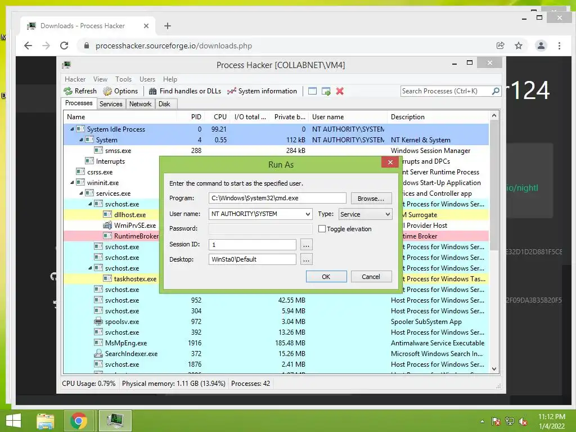The width and height of the screenshot is (576, 432).
Task: Click browser back arrow
Action: [28, 46]
